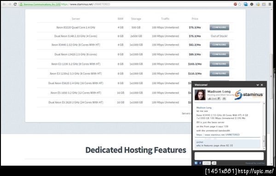276x176 pixels.
Task: Click the chat scrollbar up arrow
Action: [x=264, y=104]
